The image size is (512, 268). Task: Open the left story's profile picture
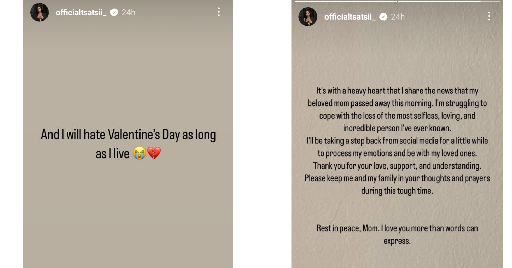point(39,12)
